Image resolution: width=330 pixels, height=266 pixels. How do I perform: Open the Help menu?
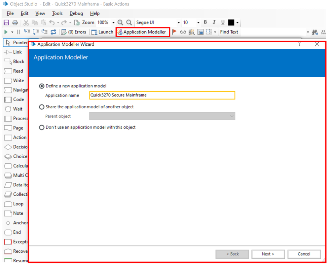(95, 14)
